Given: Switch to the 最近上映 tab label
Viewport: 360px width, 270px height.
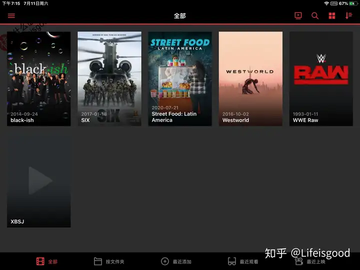Looking at the screenshot, I should pos(316,261).
